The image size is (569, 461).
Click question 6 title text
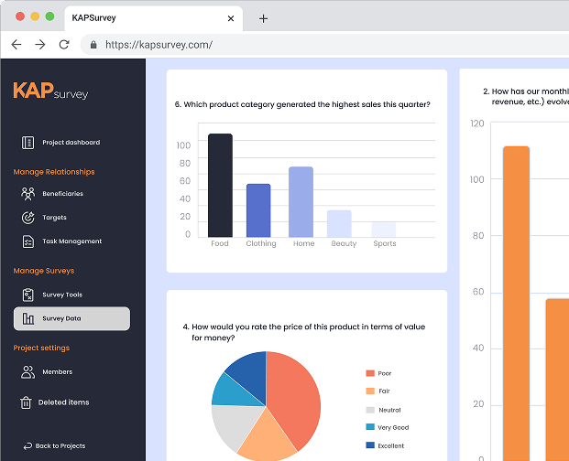302,104
